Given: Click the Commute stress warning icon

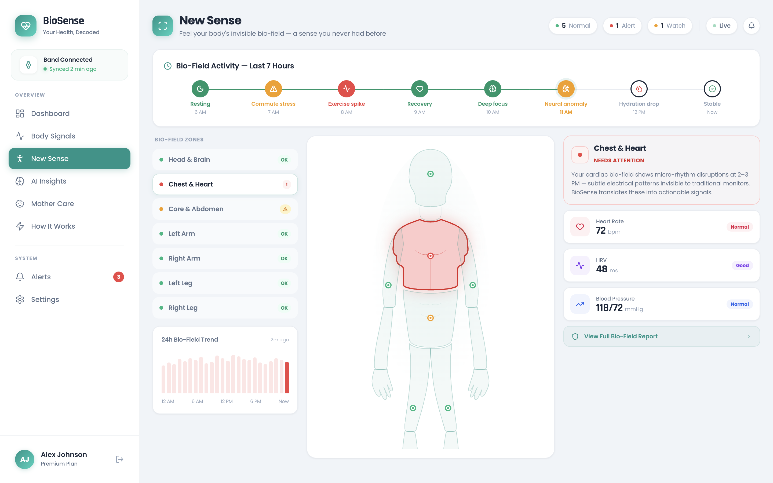Looking at the screenshot, I should click(273, 89).
